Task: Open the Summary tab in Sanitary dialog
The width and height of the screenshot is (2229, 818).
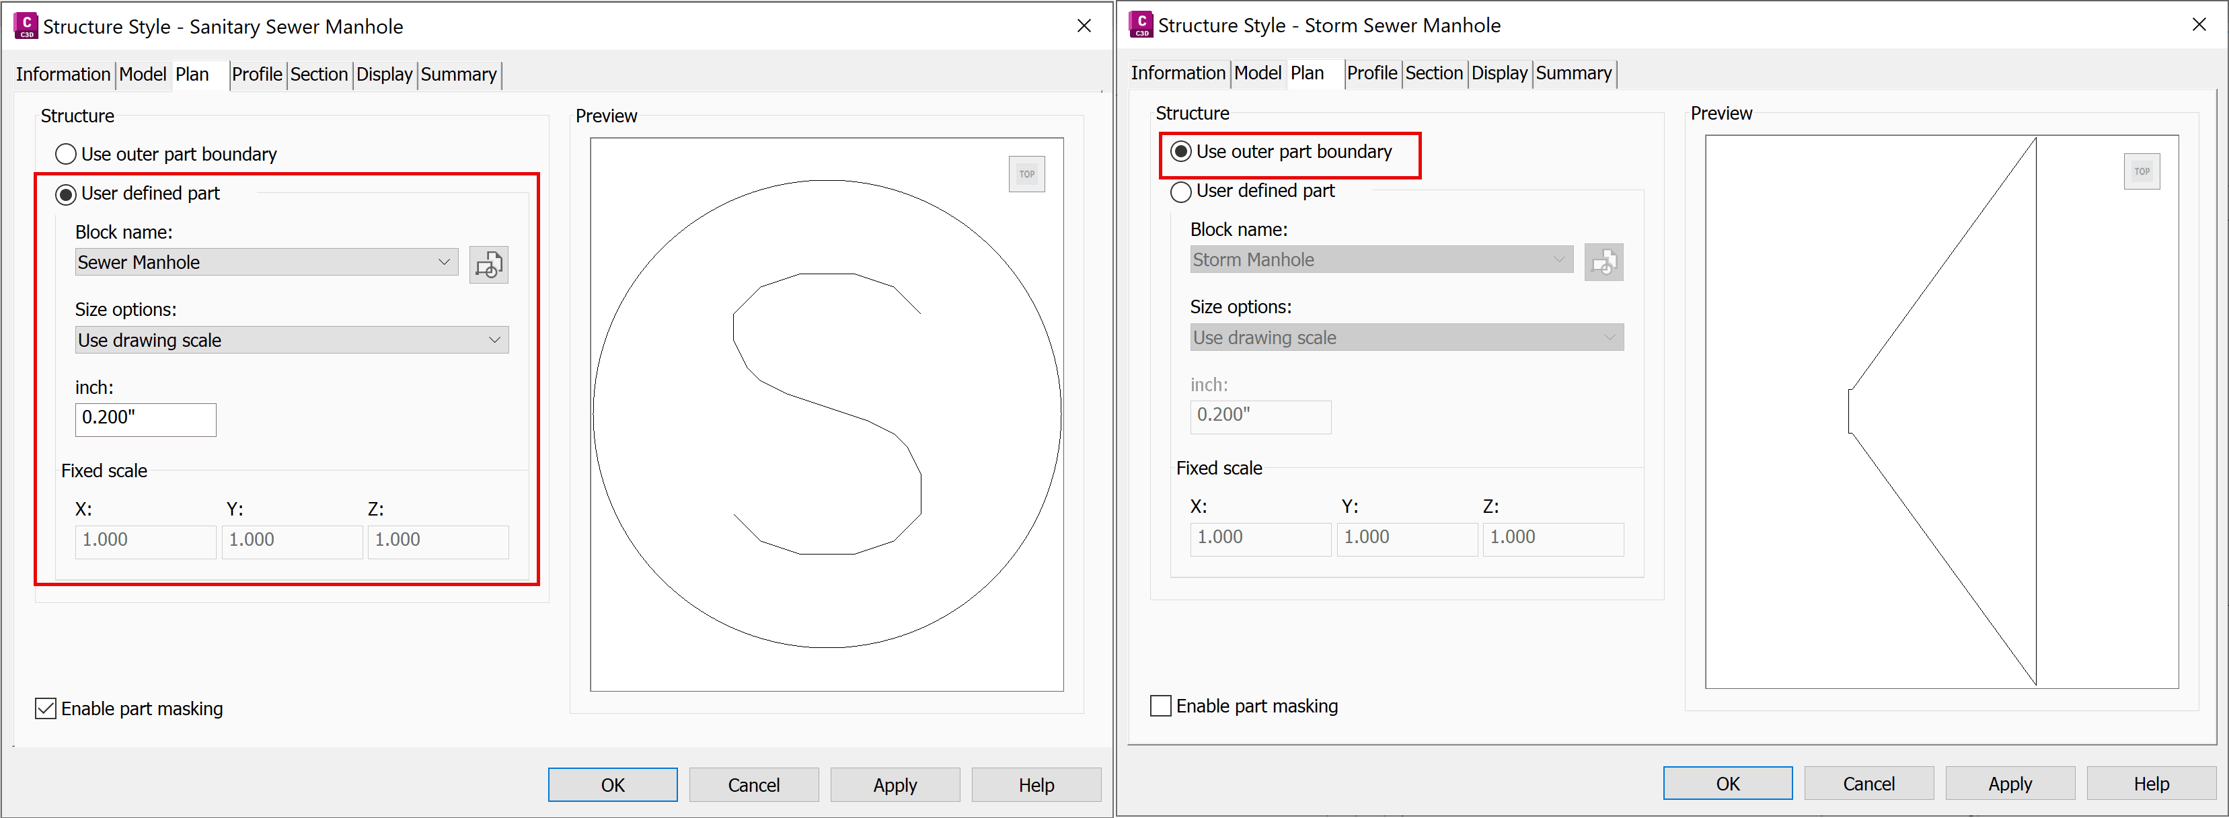Action: point(459,75)
